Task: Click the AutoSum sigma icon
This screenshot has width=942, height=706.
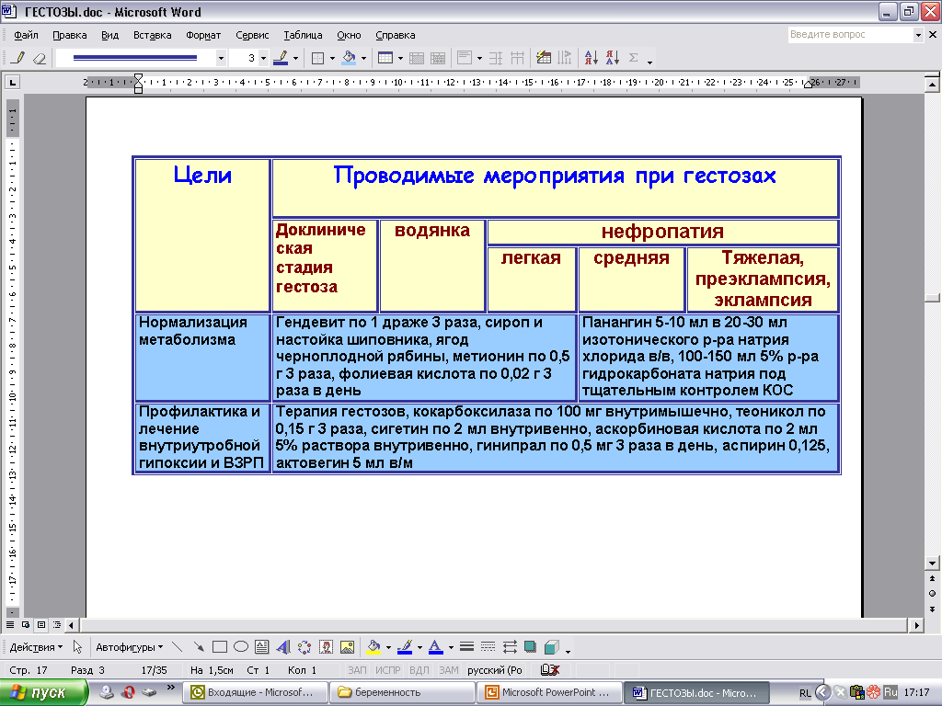Action: [x=633, y=58]
